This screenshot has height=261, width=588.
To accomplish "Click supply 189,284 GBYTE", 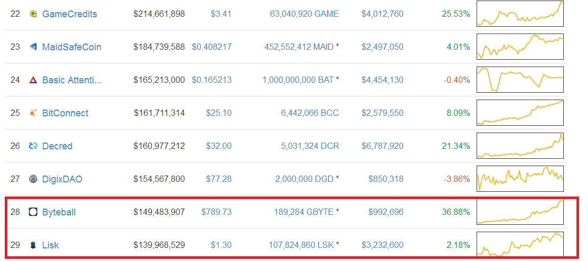I will (x=304, y=212).
